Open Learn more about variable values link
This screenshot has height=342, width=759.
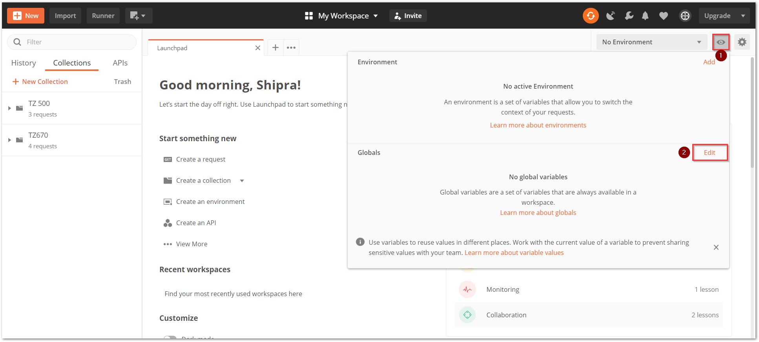click(514, 253)
